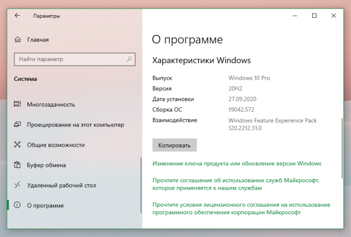Click the magnifier icon in search field

tap(129, 59)
